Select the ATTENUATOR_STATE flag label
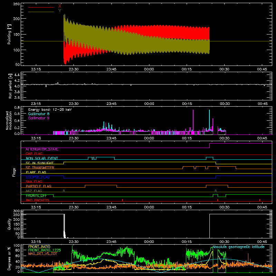Screen dimensions: 276x276 (42, 149)
